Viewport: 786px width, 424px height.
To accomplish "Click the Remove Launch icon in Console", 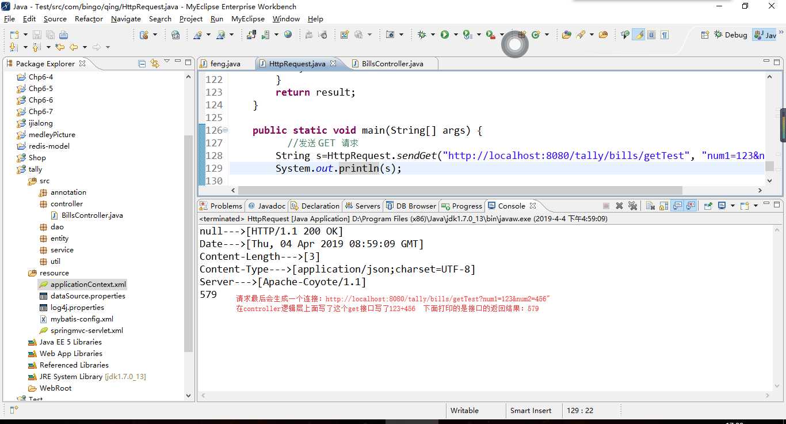I will (619, 206).
